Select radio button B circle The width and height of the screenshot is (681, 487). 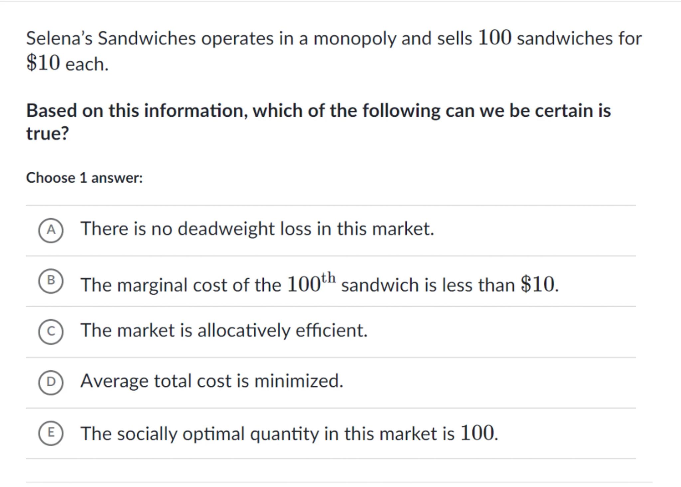[x=51, y=281]
